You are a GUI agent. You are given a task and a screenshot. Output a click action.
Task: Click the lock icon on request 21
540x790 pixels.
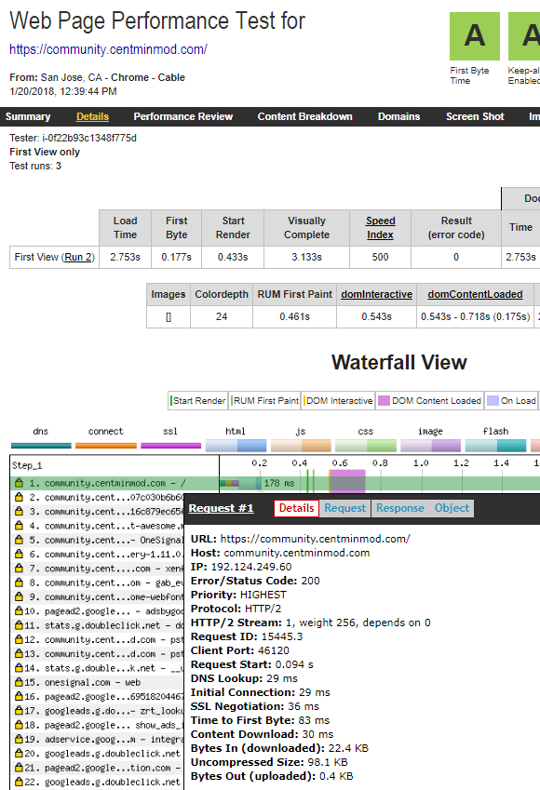click(19, 768)
